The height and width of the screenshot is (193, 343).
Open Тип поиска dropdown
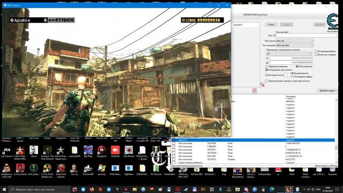tap(295, 41)
